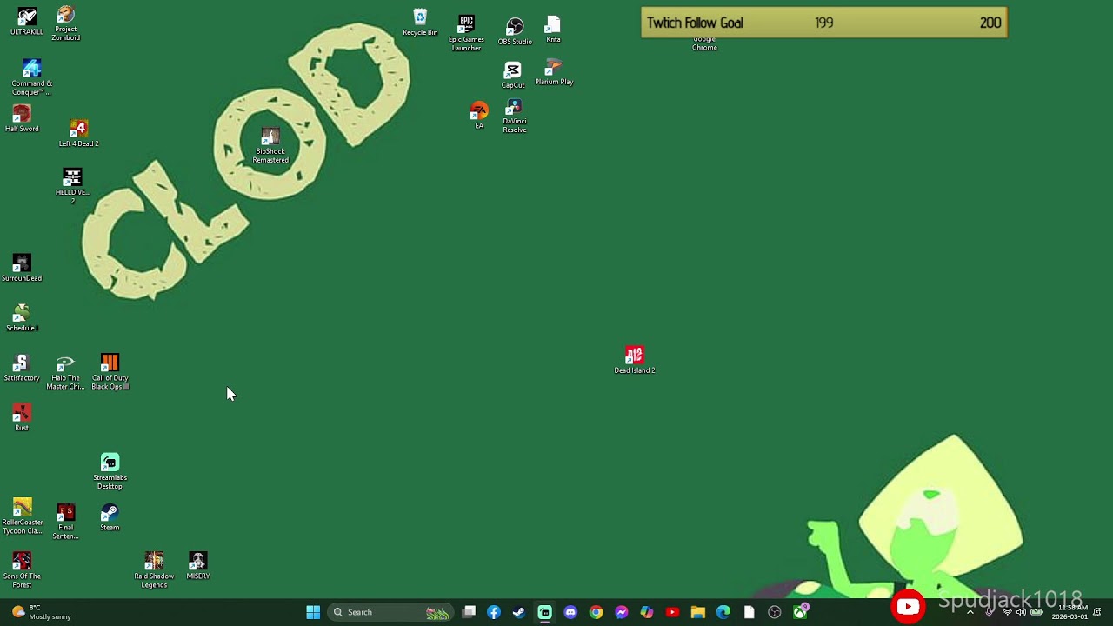Open the weather widget showing Mostly sunny
This screenshot has width=1113, height=626.
41,612
